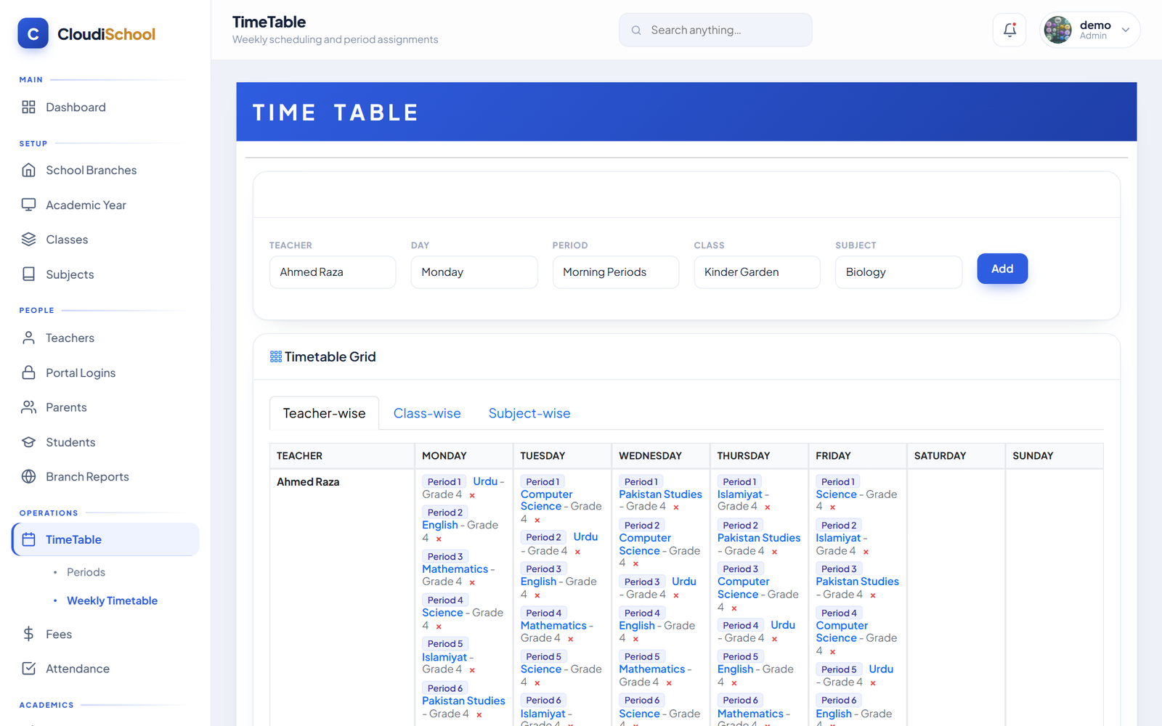Click Friday Period 3 Pakistan Studies link
The height and width of the screenshot is (726, 1162).
click(x=857, y=582)
